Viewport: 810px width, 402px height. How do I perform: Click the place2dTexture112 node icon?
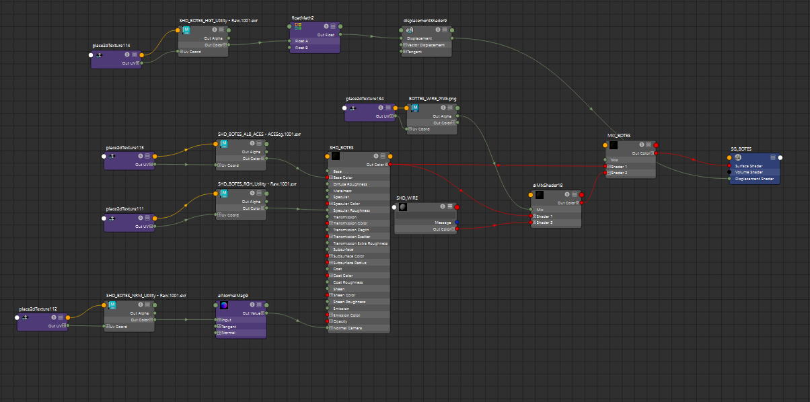(x=25, y=317)
